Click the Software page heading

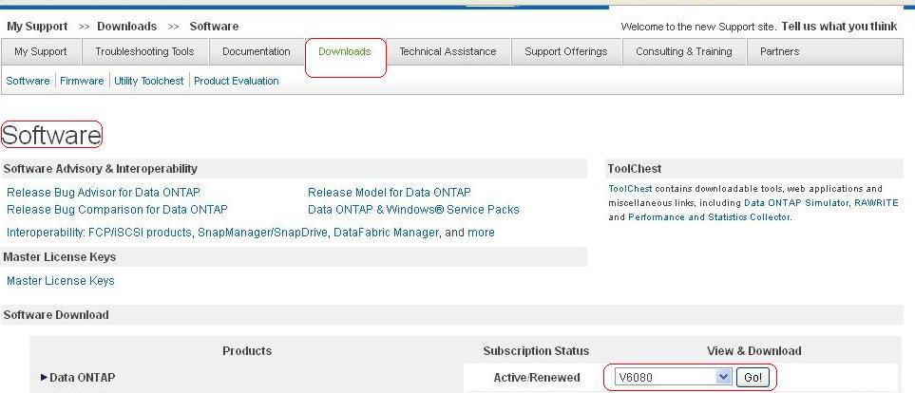tap(51, 135)
